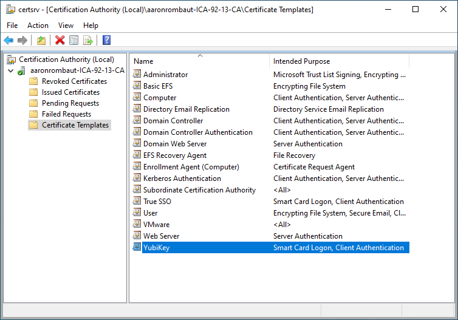This screenshot has width=458, height=320.
Task: Click the Export List toolbar icon
Action: coord(88,40)
